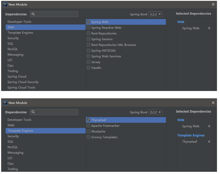The height and width of the screenshot is (174, 220).
Task: Tick the Spring Session checkbox
Action: coord(88,39)
